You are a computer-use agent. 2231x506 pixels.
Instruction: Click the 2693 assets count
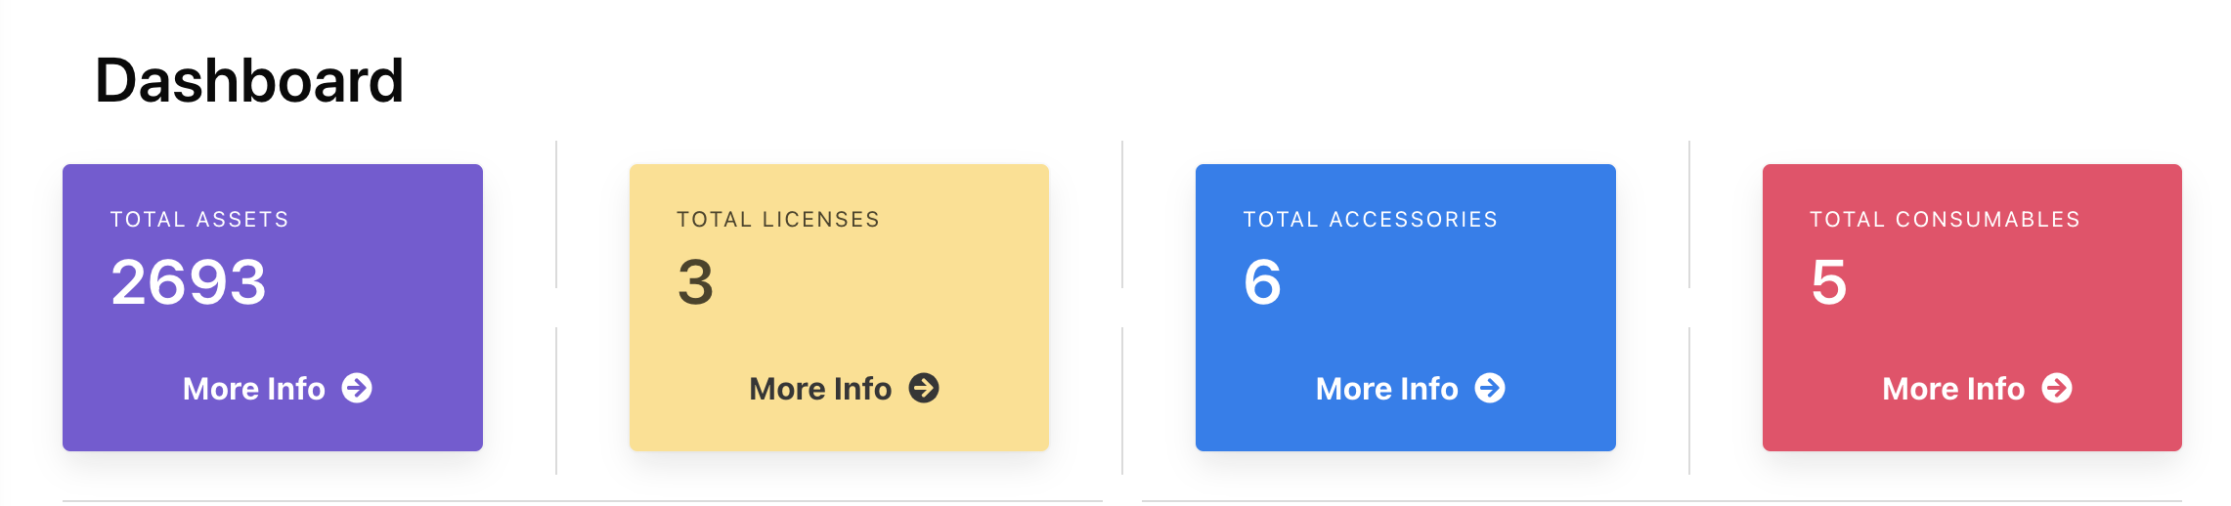coord(189,282)
